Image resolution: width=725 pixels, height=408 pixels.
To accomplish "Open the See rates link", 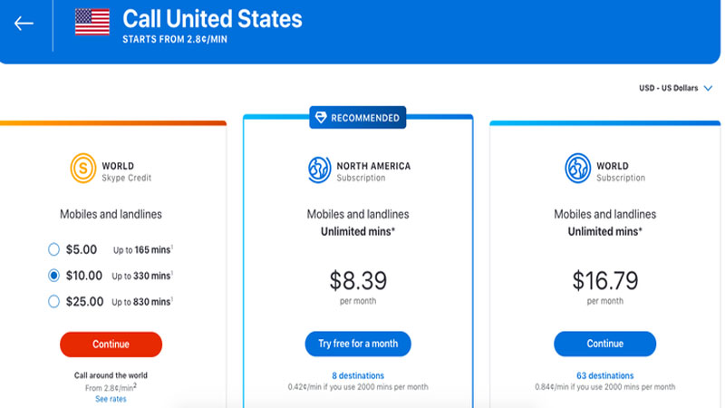I will [111, 399].
